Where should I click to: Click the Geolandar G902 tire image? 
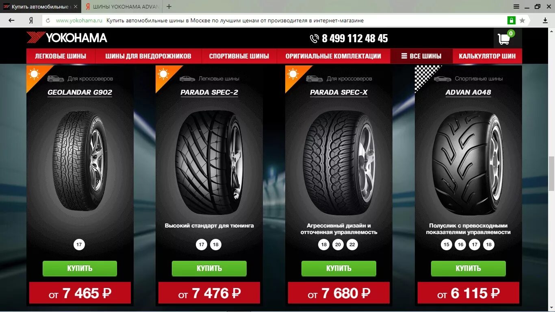point(80,160)
